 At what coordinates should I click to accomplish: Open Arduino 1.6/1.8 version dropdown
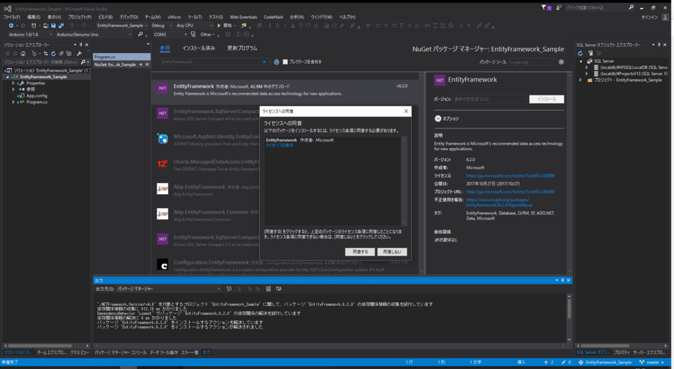click(x=30, y=34)
